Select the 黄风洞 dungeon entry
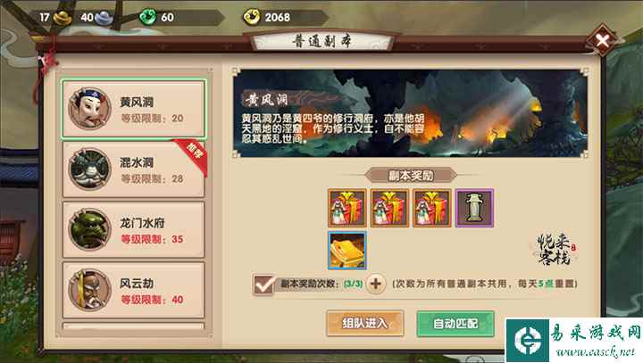Viewport: 643px width, 363px height. tap(134, 109)
